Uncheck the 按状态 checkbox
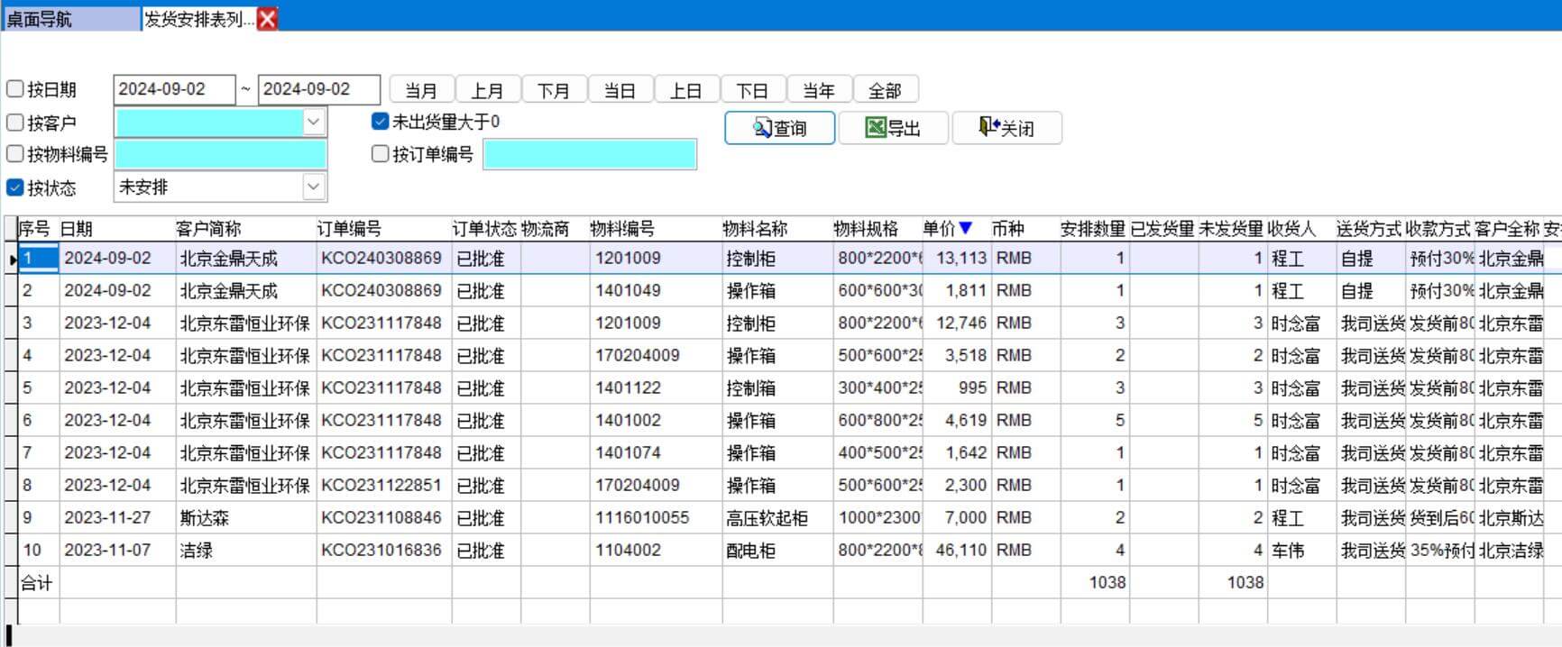The height and width of the screenshot is (647, 1562). (15, 187)
